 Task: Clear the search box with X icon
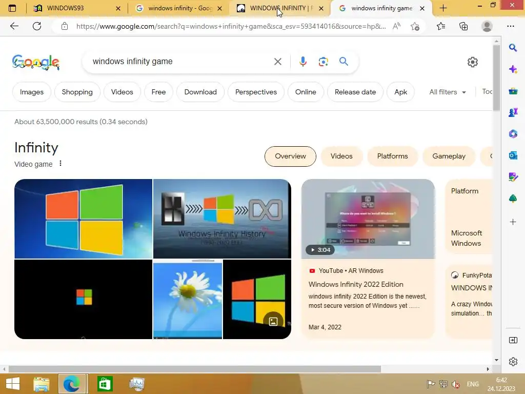pyautogui.click(x=277, y=62)
